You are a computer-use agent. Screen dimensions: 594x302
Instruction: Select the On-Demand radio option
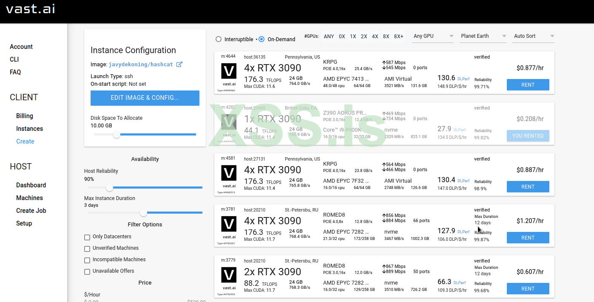(x=261, y=39)
